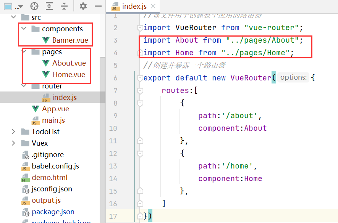Click the HTML file icon beside demo.html
The width and height of the screenshot is (338, 223).
click(25, 178)
